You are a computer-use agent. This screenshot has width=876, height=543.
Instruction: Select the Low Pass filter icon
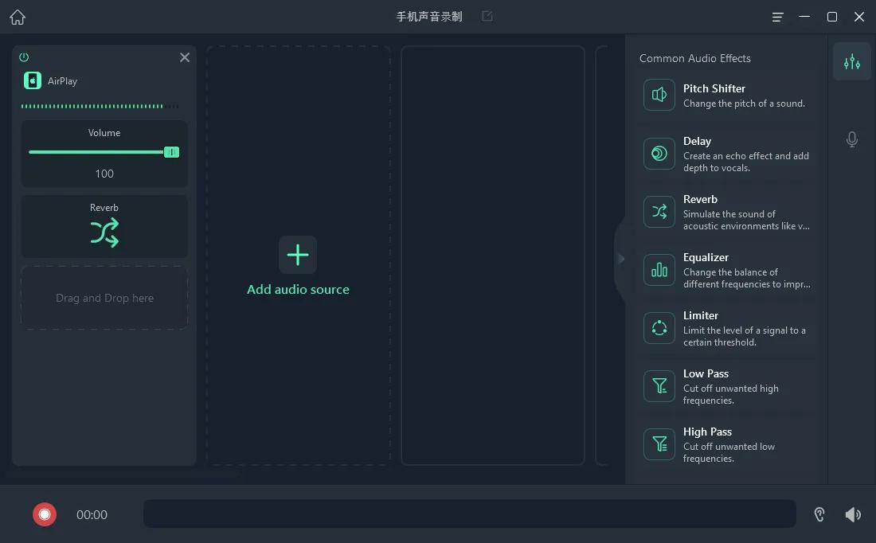pos(659,386)
